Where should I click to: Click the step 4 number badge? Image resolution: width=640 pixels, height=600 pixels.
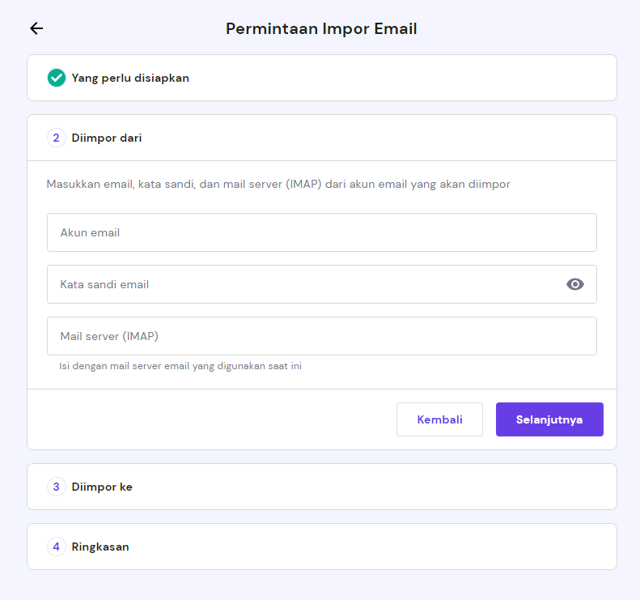pos(57,547)
